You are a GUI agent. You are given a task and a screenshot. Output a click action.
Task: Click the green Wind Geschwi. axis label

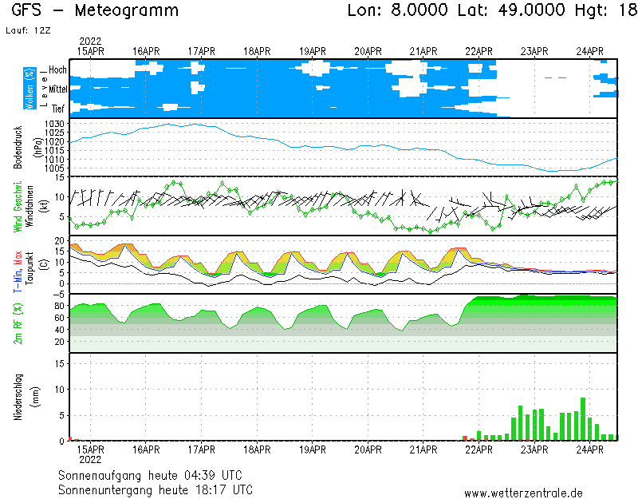pyautogui.click(x=18, y=206)
